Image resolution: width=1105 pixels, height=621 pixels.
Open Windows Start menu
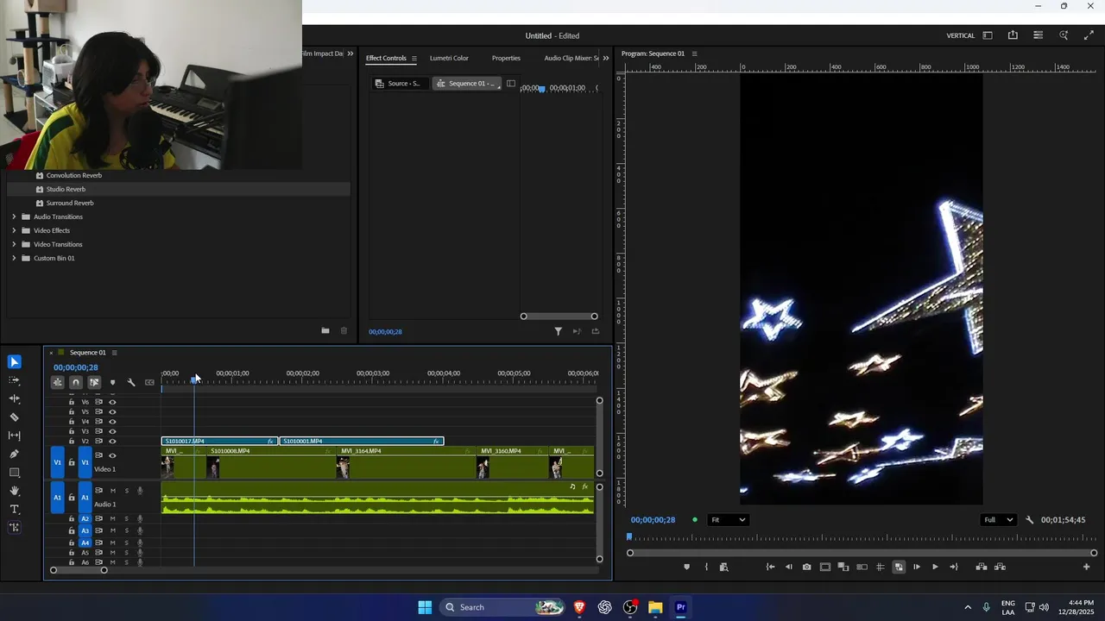click(x=425, y=607)
